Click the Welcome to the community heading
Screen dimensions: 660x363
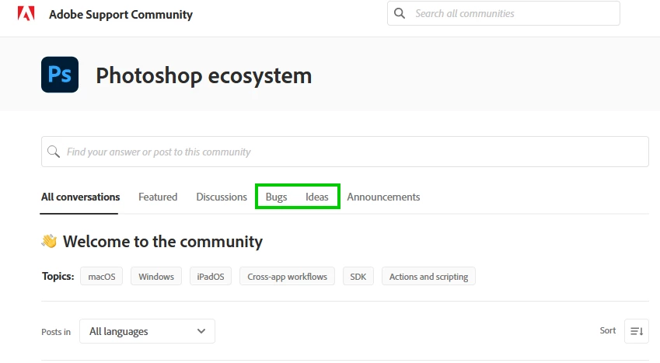(163, 241)
